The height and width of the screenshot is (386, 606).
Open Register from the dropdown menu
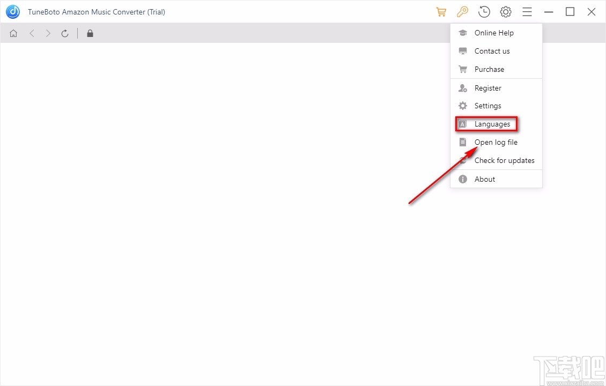(x=496, y=88)
